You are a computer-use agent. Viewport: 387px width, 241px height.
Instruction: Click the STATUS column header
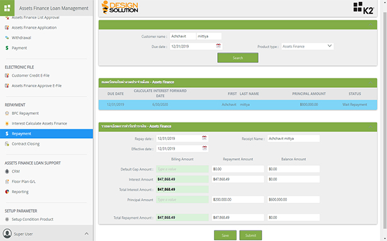(x=355, y=94)
